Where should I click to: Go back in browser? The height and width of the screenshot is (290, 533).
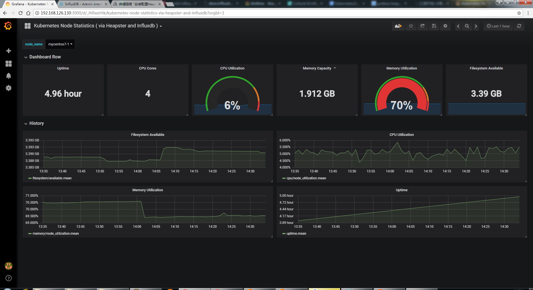coord(5,13)
